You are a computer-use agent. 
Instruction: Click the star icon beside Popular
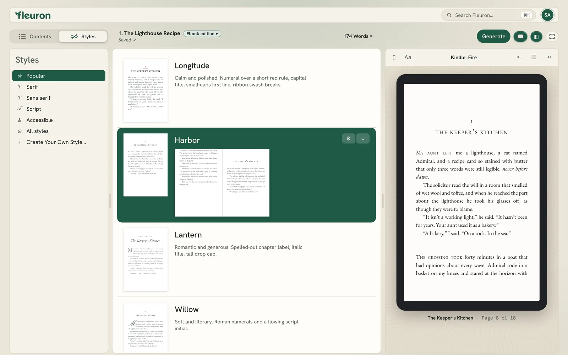pyautogui.click(x=20, y=76)
